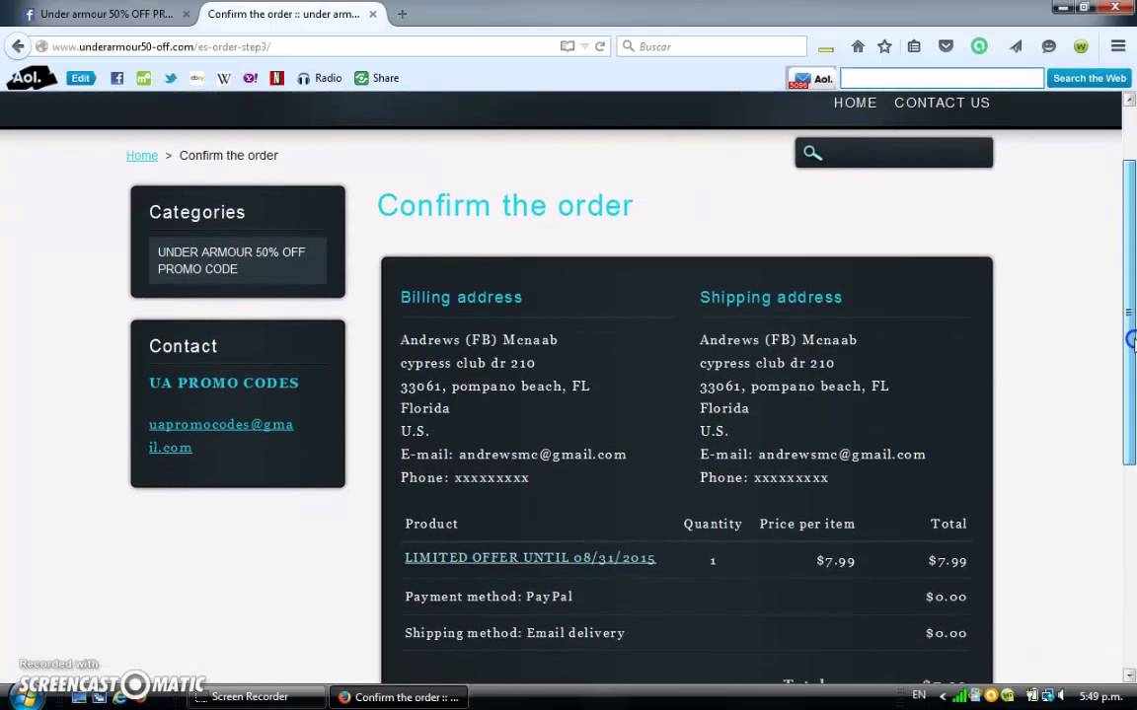Screen dimensions: 1137x710
Task: Open the Firefox hamburger menu
Action: tap(1118, 46)
